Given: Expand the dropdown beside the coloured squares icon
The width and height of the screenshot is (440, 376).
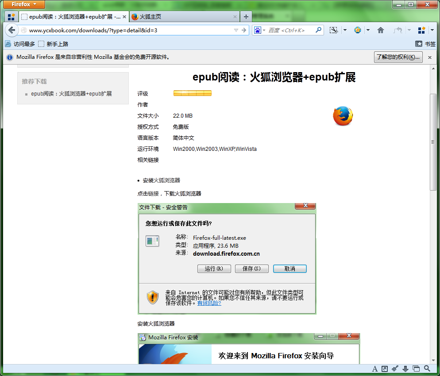Looking at the screenshot, I should tap(432, 30).
